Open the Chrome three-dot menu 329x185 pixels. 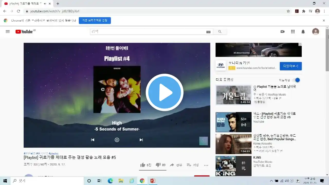[x=324, y=11]
